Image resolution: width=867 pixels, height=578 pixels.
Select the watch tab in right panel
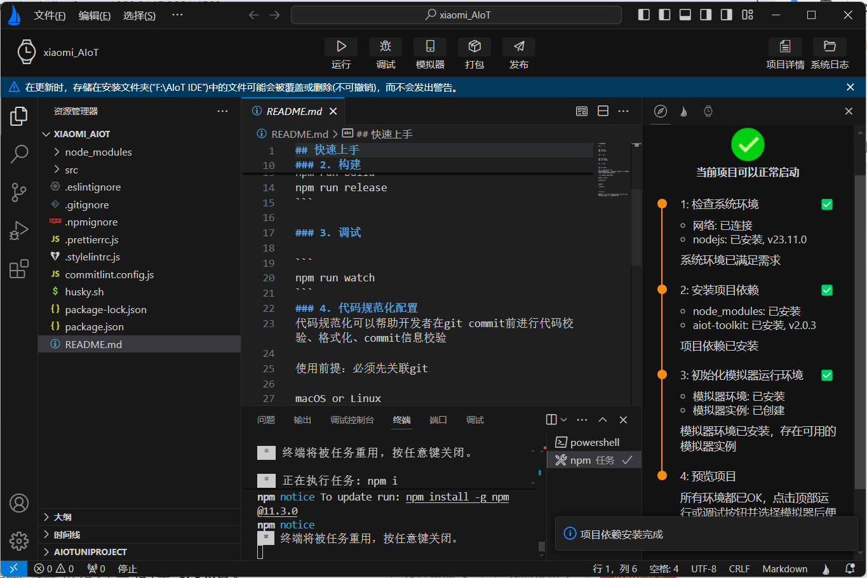pyautogui.click(x=708, y=111)
